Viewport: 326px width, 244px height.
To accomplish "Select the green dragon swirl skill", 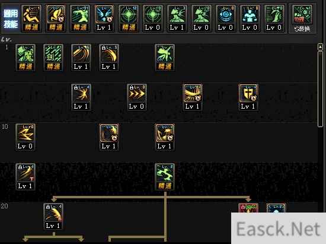I will point(165,177).
